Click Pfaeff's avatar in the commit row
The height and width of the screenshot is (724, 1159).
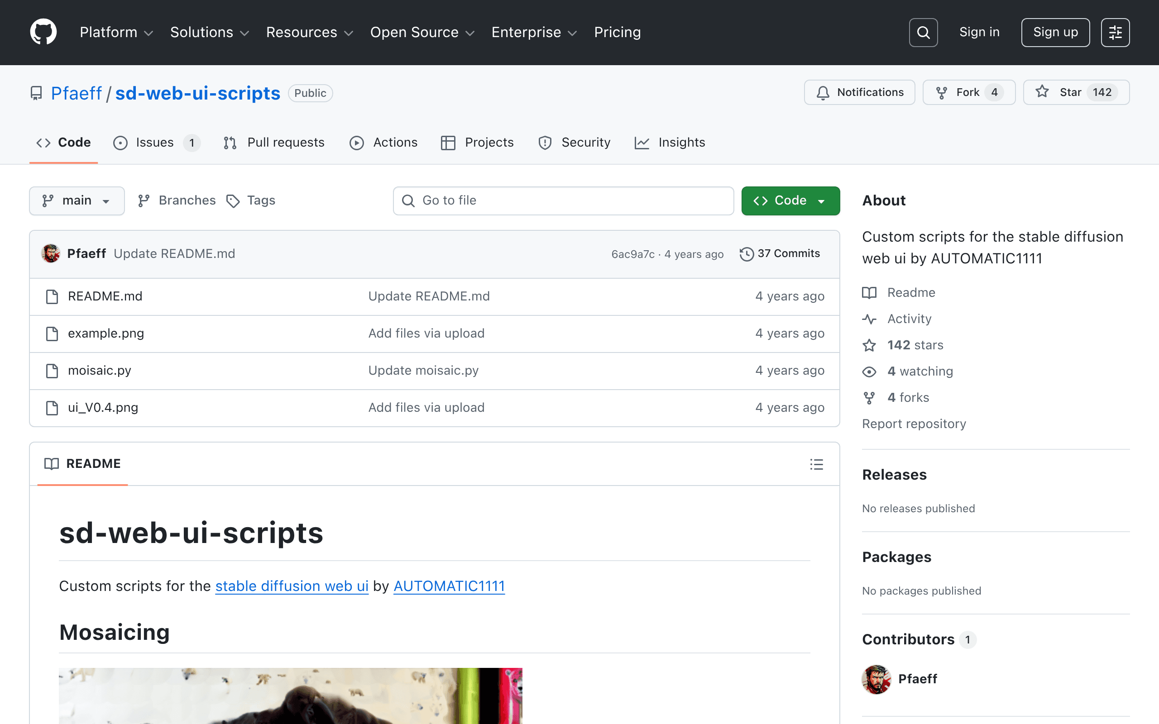(x=51, y=254)
